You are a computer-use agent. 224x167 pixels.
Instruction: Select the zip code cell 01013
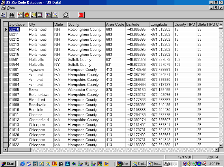(18, 125)
